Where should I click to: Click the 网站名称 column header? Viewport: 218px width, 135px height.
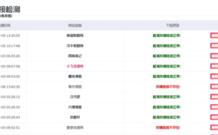75,26
